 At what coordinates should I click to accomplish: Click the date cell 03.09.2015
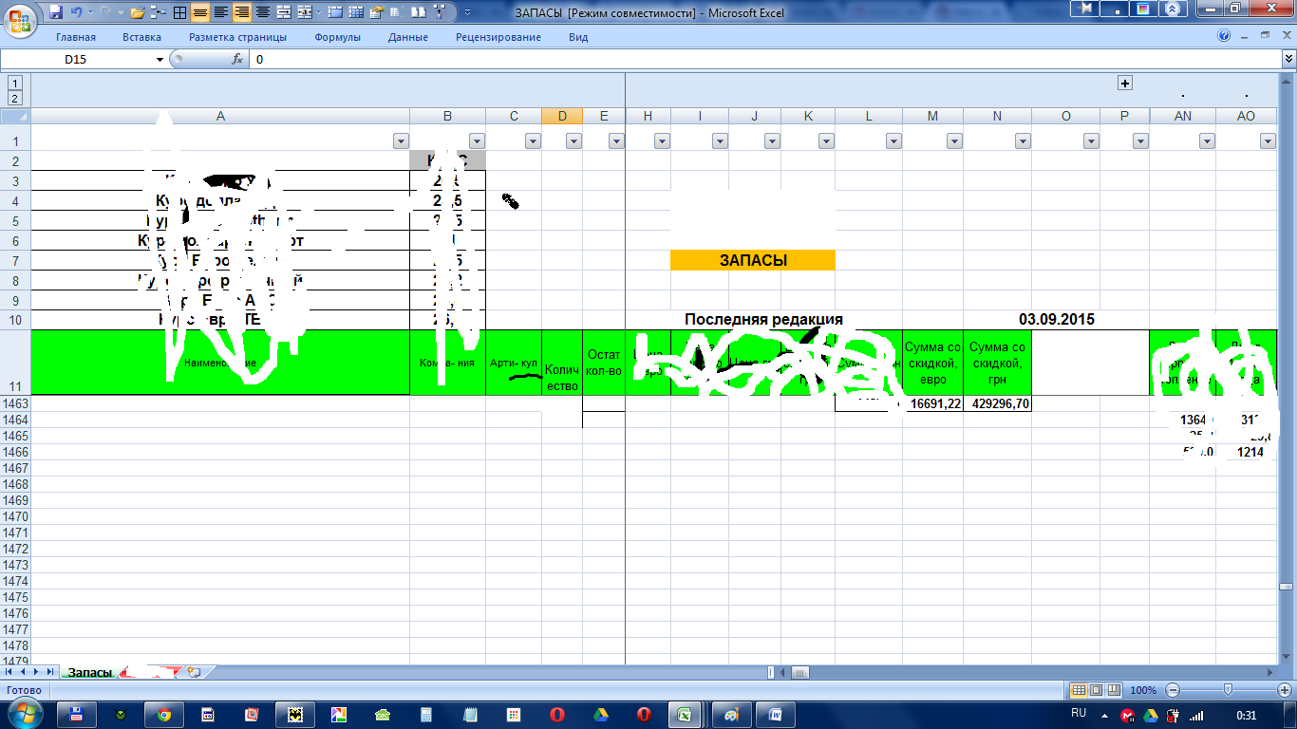pyautogui.click(x=1056, y=320)
